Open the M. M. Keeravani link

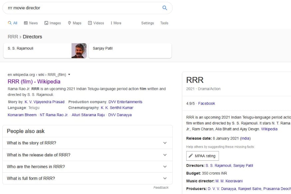[x=229, y=181]
